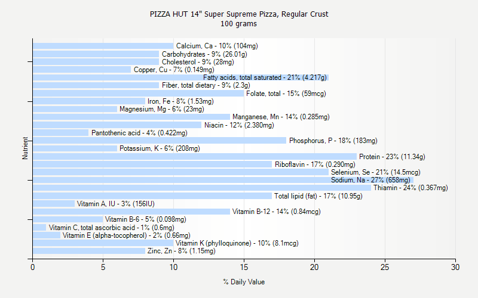Select the blue Thiamin bar
The width and height of the screenshot is (478, 298).
202,188
